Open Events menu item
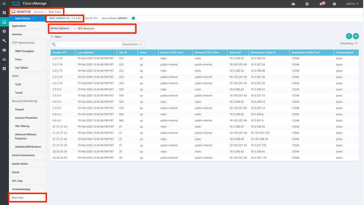The image size is (364, 205). point(16,172)
